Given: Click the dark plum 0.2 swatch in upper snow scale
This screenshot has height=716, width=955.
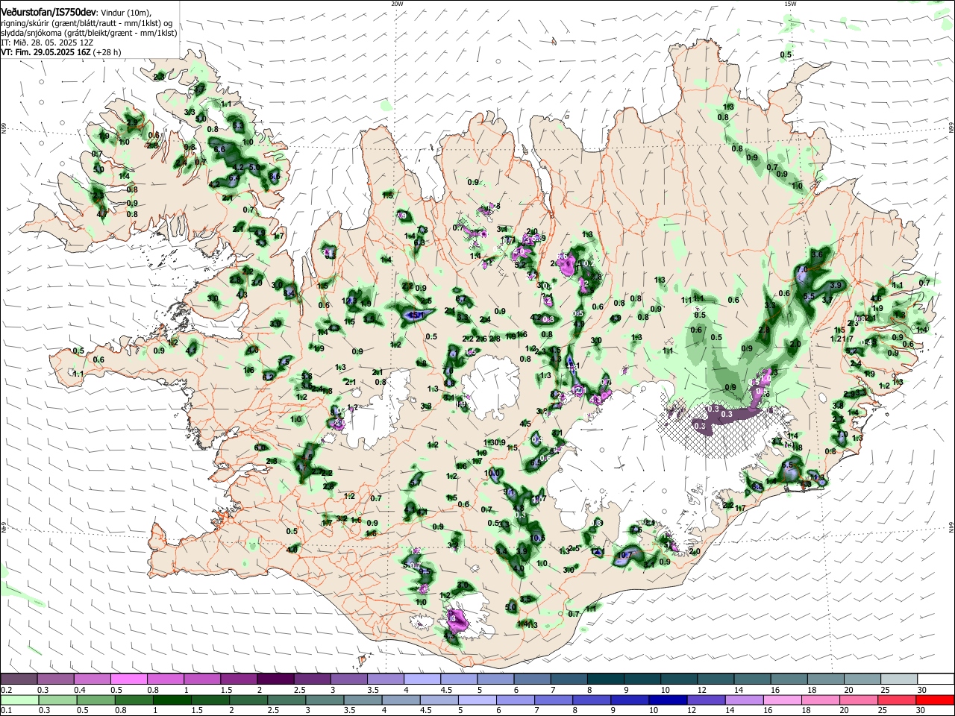Looking at the screenshot, I should click(x=18, y=679).
